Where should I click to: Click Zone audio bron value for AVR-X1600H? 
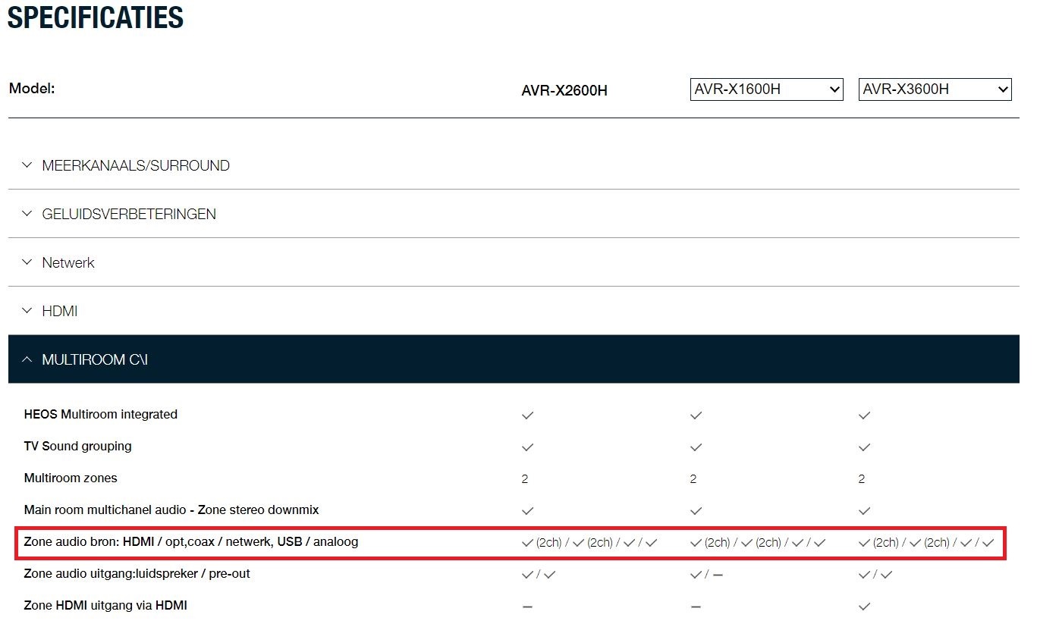pos(758,543)
